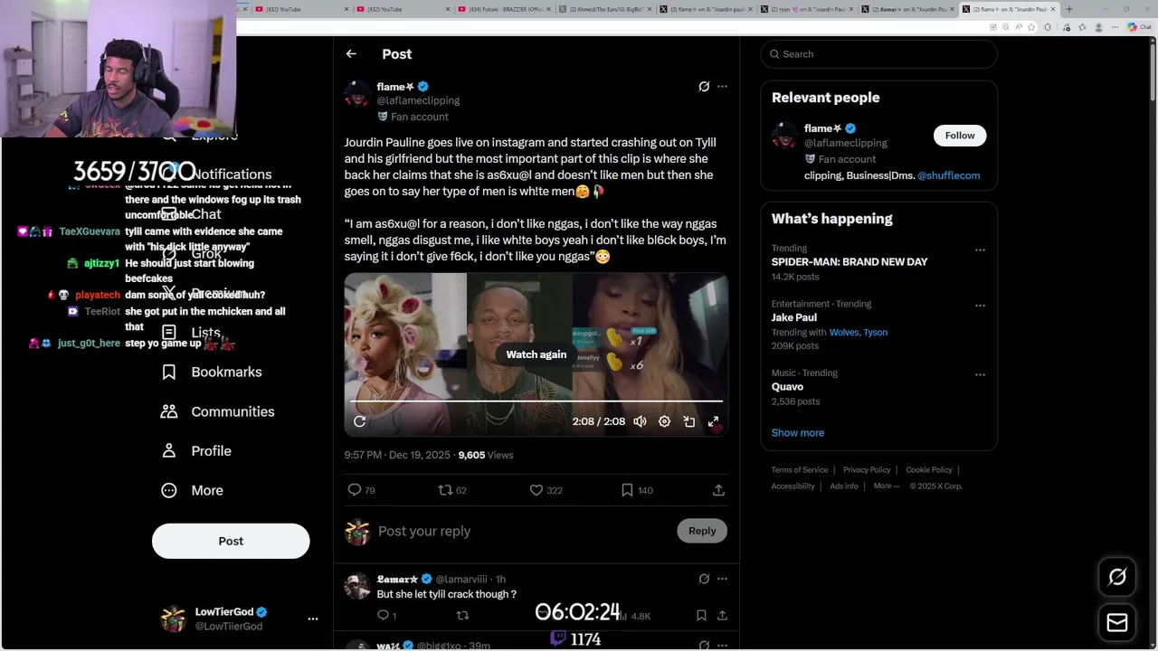Open the Terms of Service footer link
1158x651 pixels.
[x=800, y=470]
